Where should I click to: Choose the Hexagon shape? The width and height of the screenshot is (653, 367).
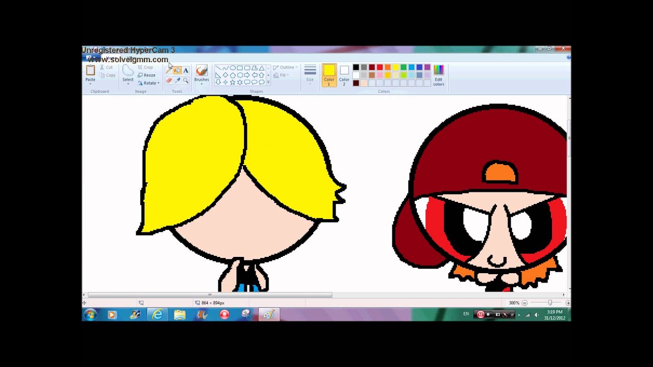(240, 75)
